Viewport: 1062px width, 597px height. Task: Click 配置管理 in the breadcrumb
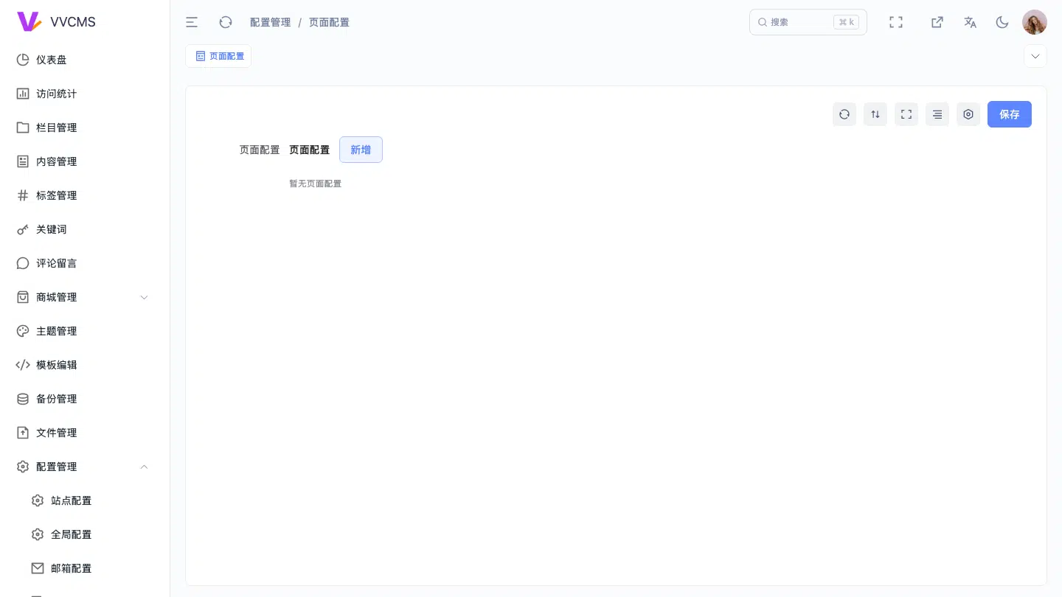(271, 22)
